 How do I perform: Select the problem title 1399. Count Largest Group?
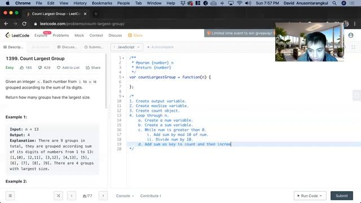coord(35,59)
